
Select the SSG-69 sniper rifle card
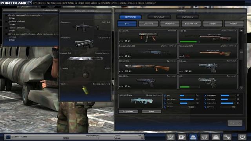click(208, 36)
